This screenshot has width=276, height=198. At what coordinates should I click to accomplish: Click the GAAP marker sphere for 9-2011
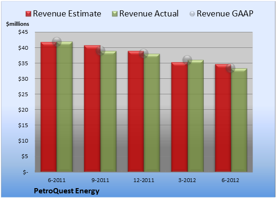coord(100,51)
